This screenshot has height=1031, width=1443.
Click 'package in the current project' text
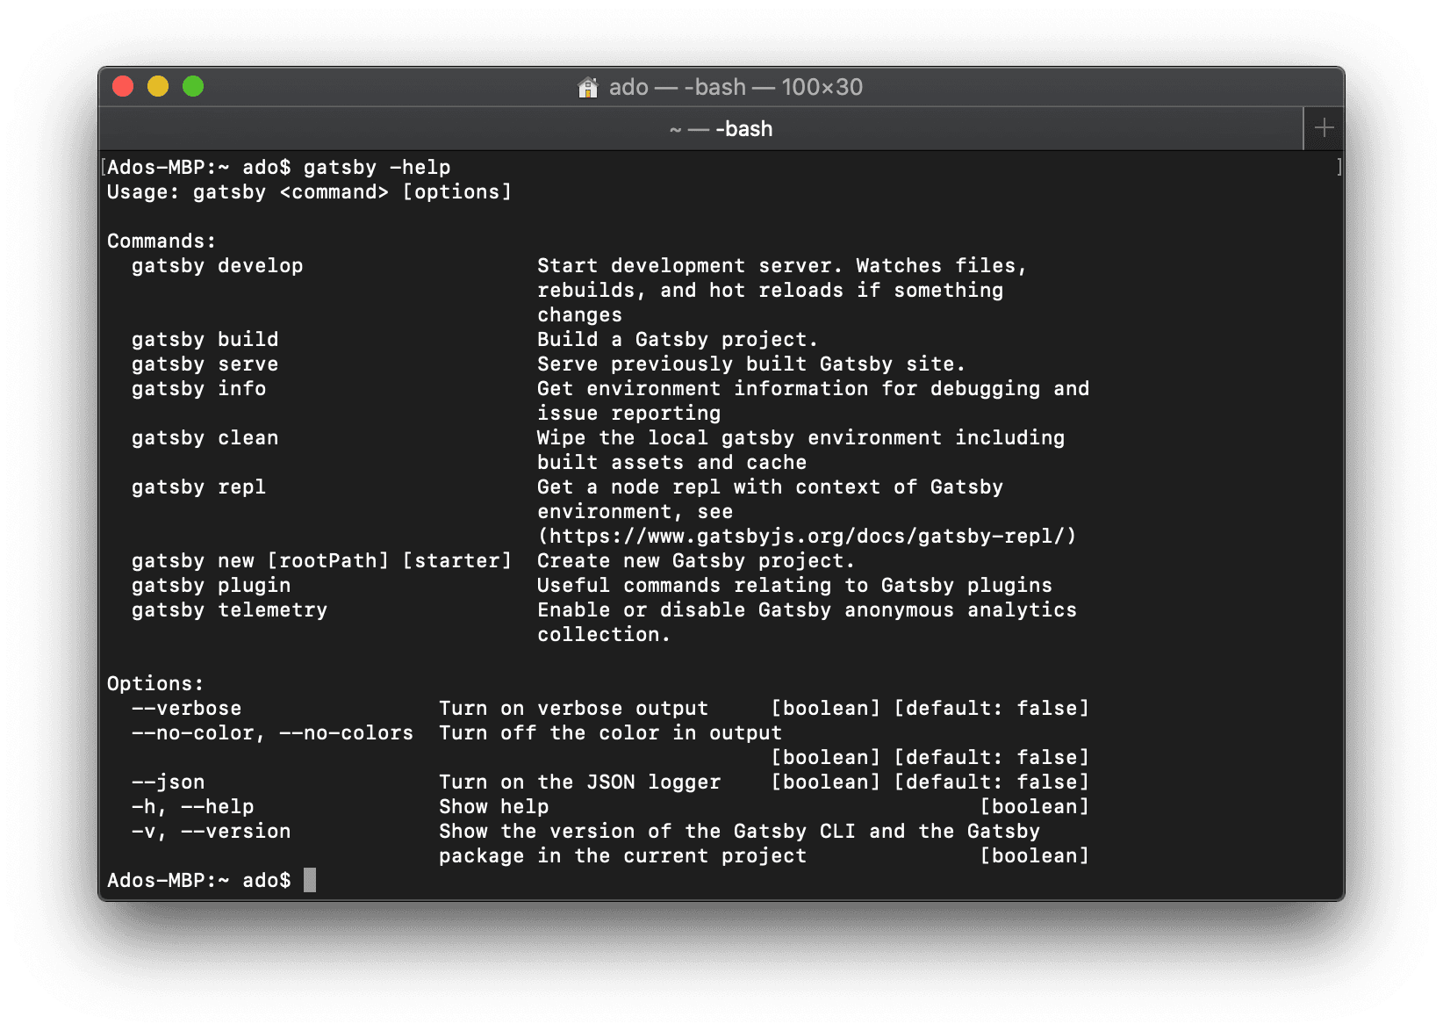(622, 855)
